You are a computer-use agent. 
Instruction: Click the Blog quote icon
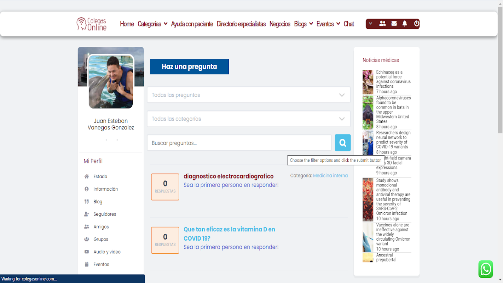87,202
